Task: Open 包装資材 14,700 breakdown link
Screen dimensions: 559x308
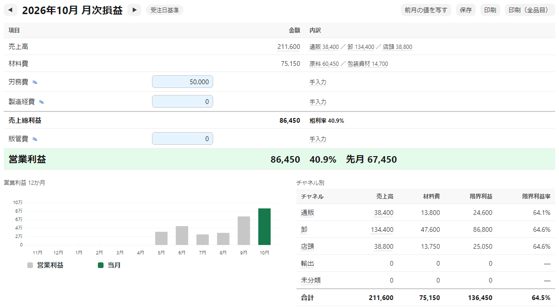Action: click(368, 64)
